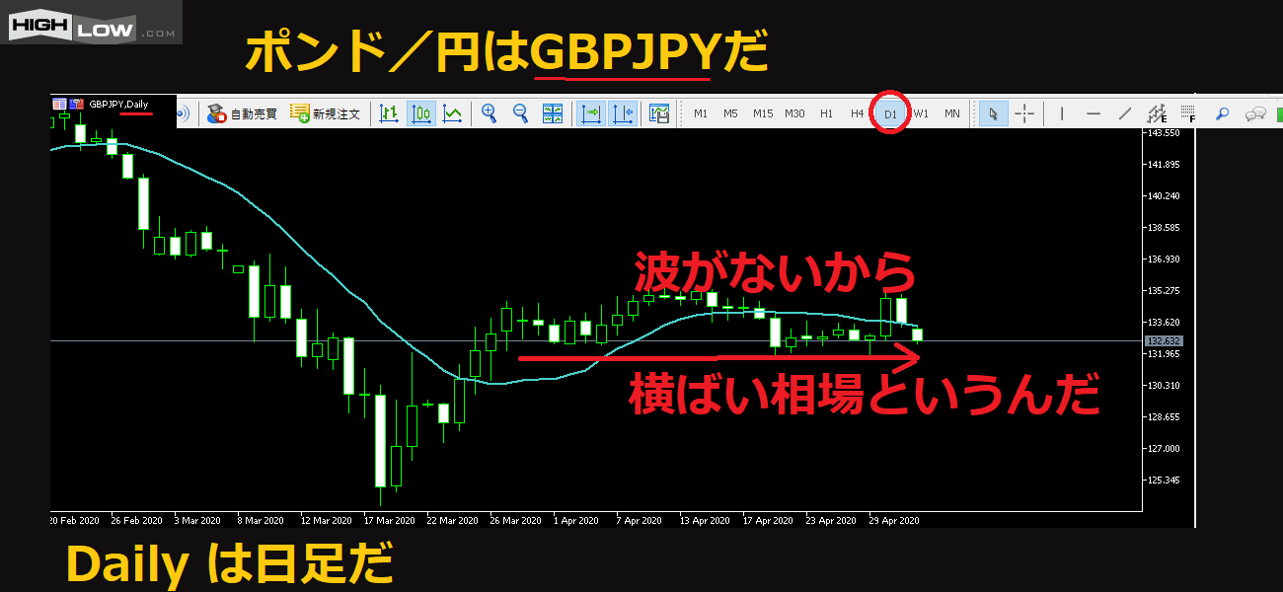1283x592 pixels.
Task: Switch chart to bar chart mode
Action: pos(389,113)
